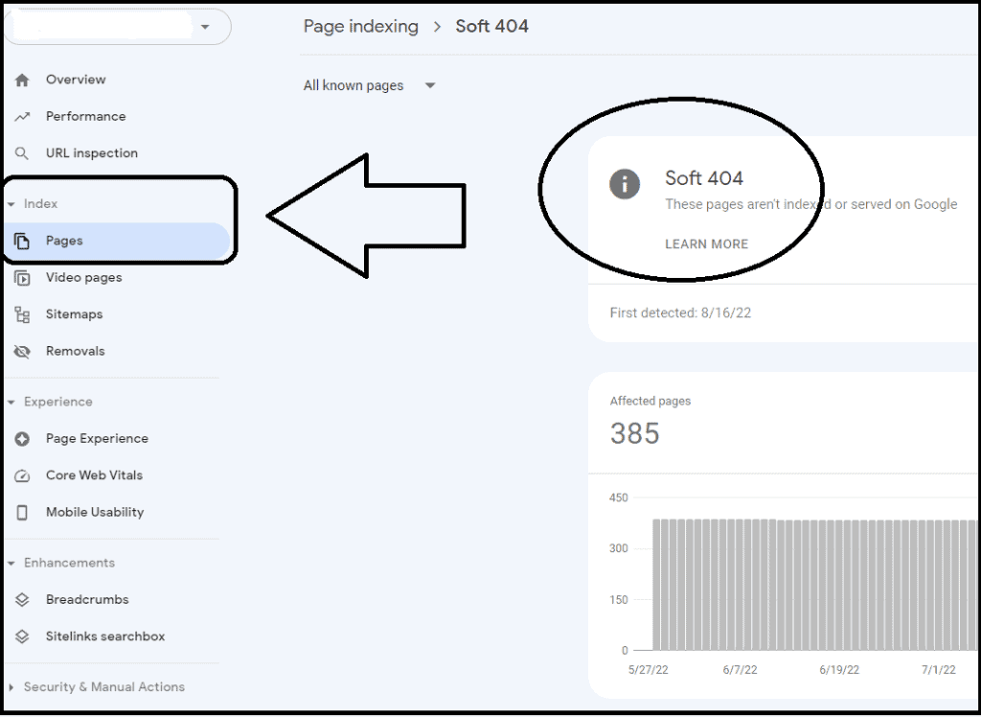Click the Core Web Vitals gauge icon
981x717 pixels.
coord(22,476)
